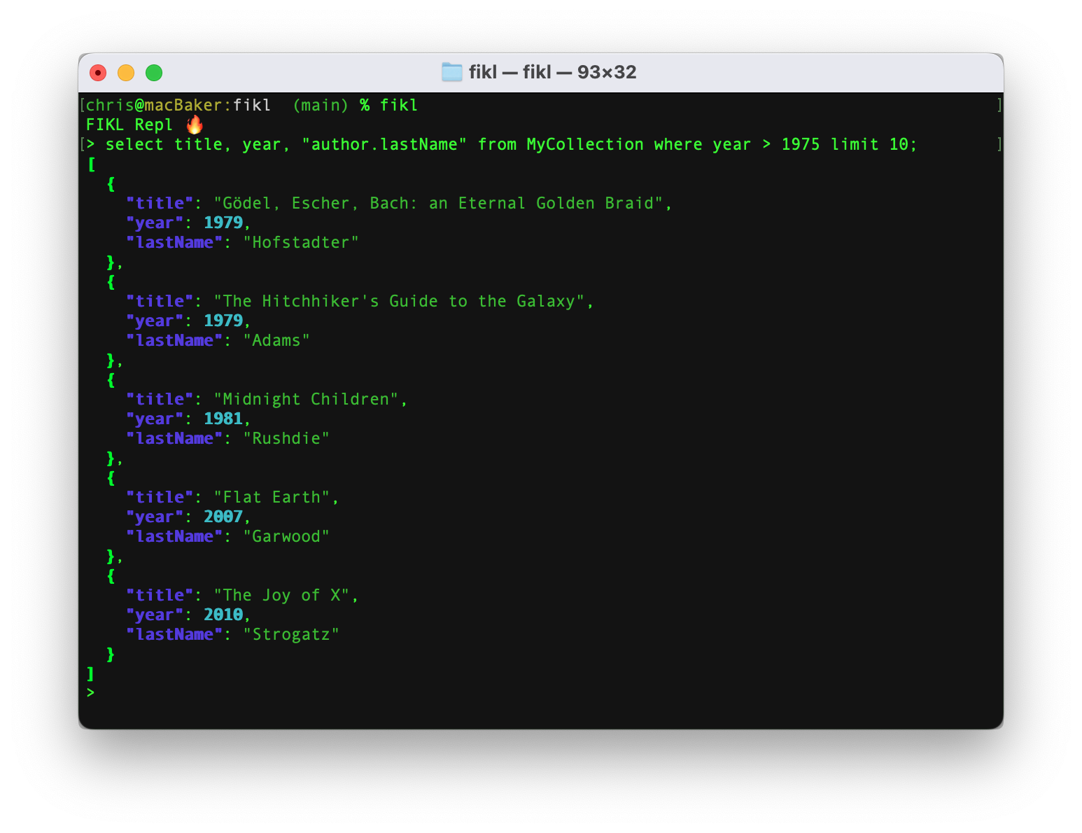1082x833 pixels.
Task: Click the lastName value 'Adams'
Action: [276, 340]
